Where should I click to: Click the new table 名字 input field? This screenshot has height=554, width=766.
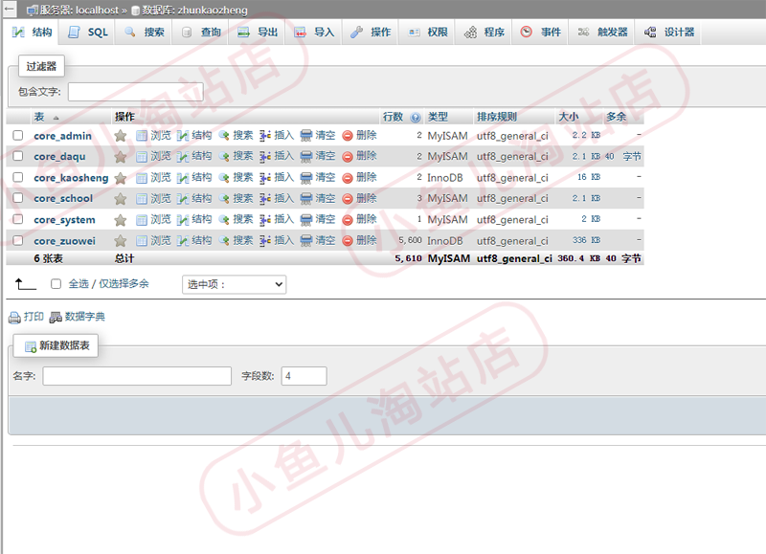click(137, 376)
